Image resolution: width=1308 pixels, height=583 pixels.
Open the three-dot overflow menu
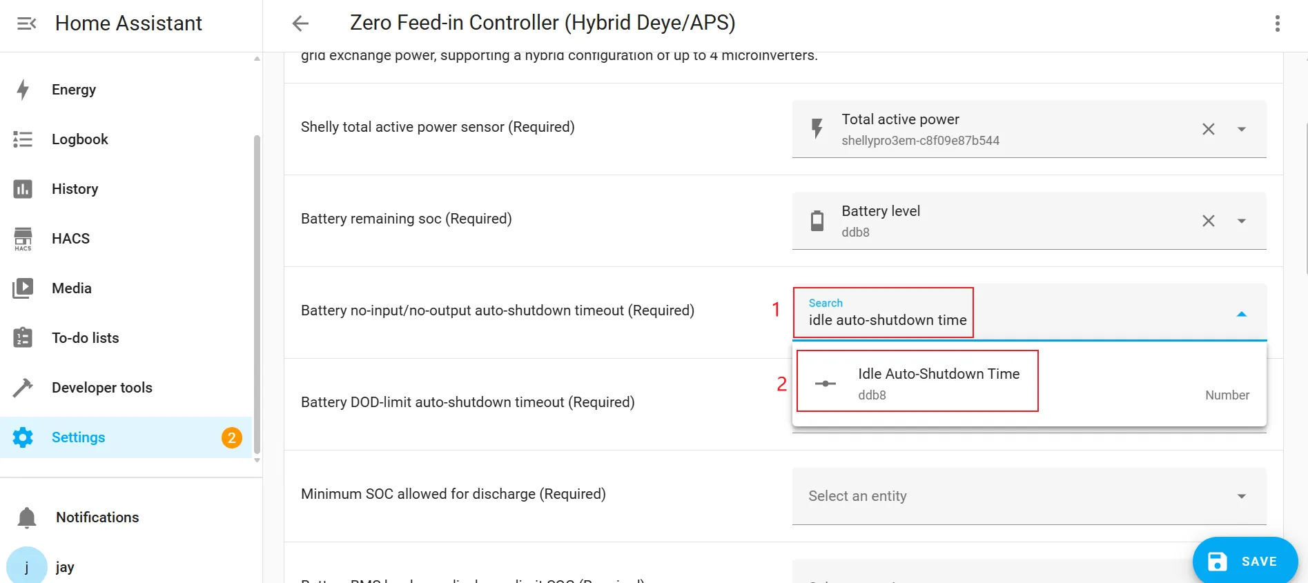[x=1277, y=23]
